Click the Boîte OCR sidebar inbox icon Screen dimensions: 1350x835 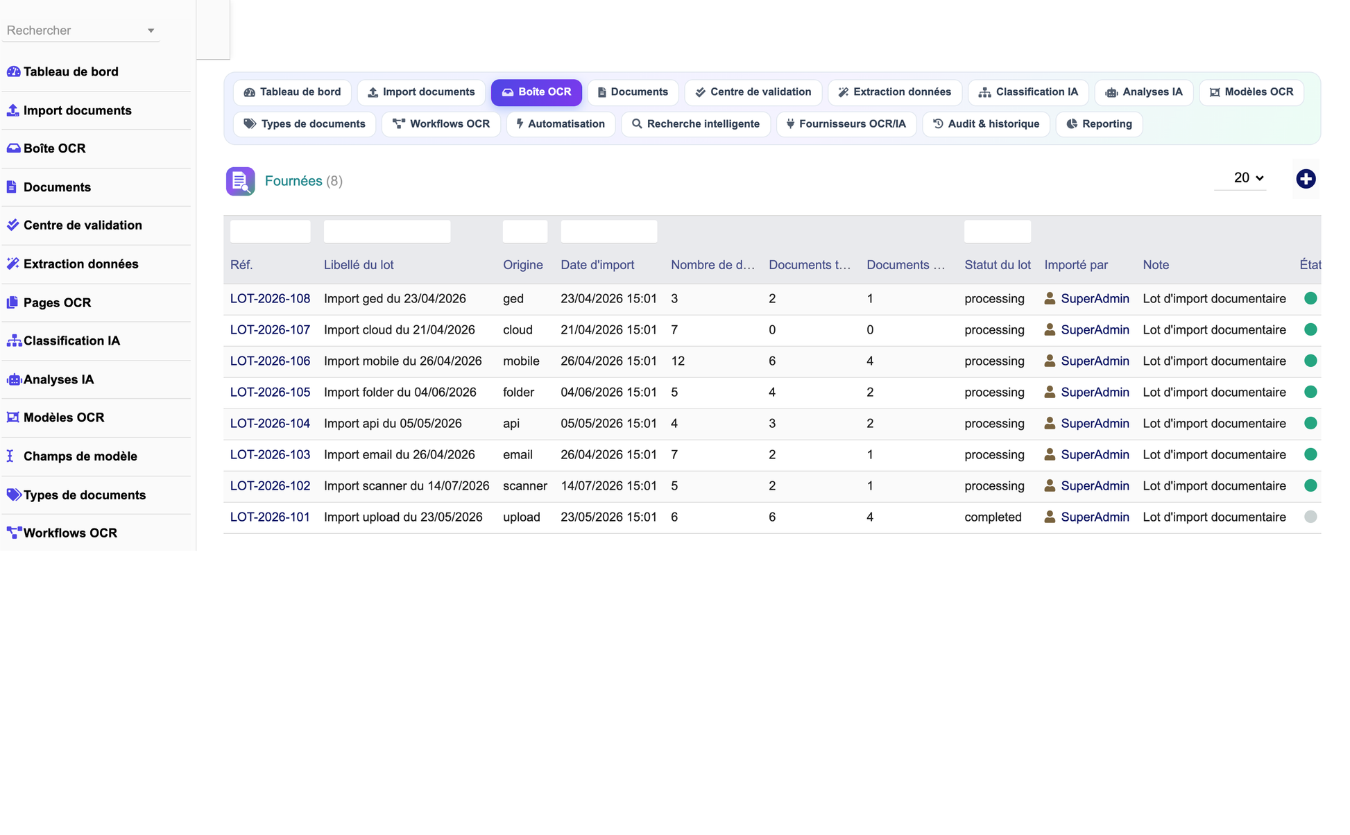(13, 148)
